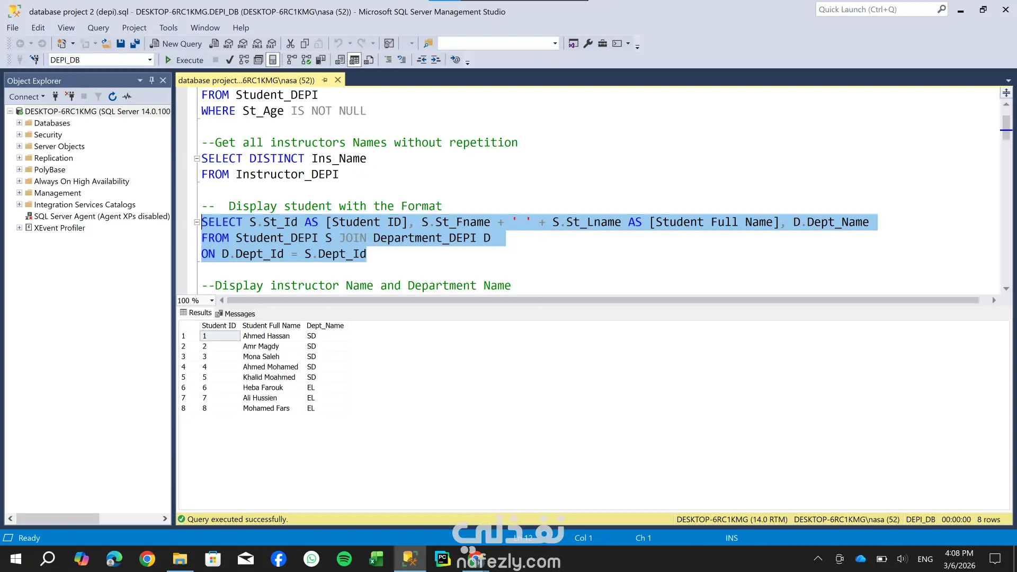Click the New Query button
The width and height of the screenshot is (1017, 572).
(x=176, y=43)
